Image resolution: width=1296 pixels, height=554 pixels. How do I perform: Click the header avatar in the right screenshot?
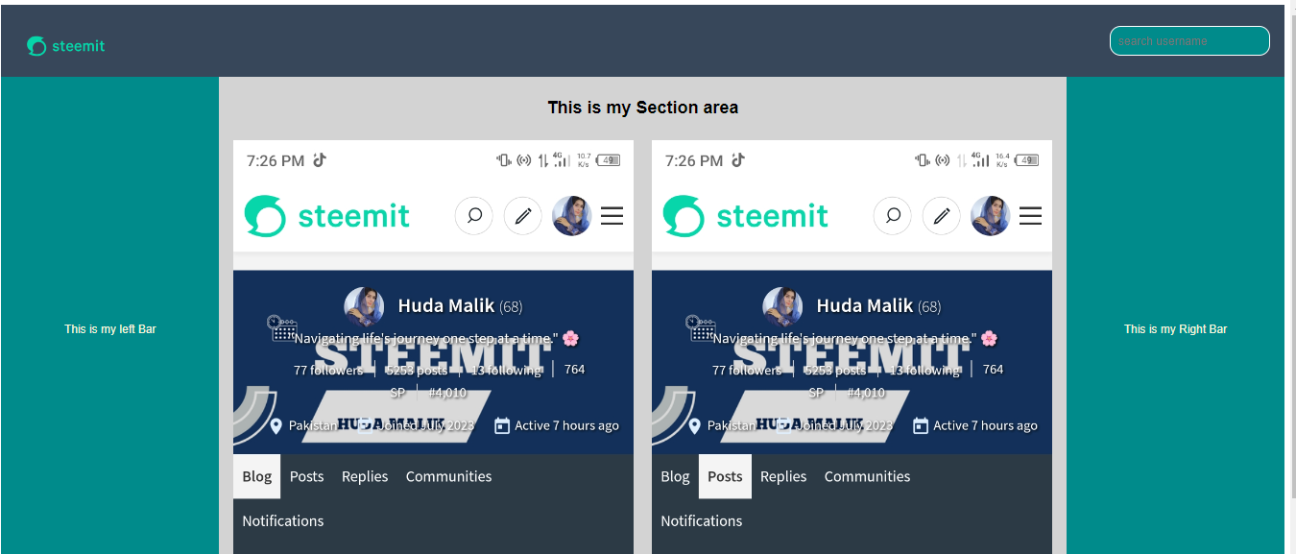click(x=991, y=216)
